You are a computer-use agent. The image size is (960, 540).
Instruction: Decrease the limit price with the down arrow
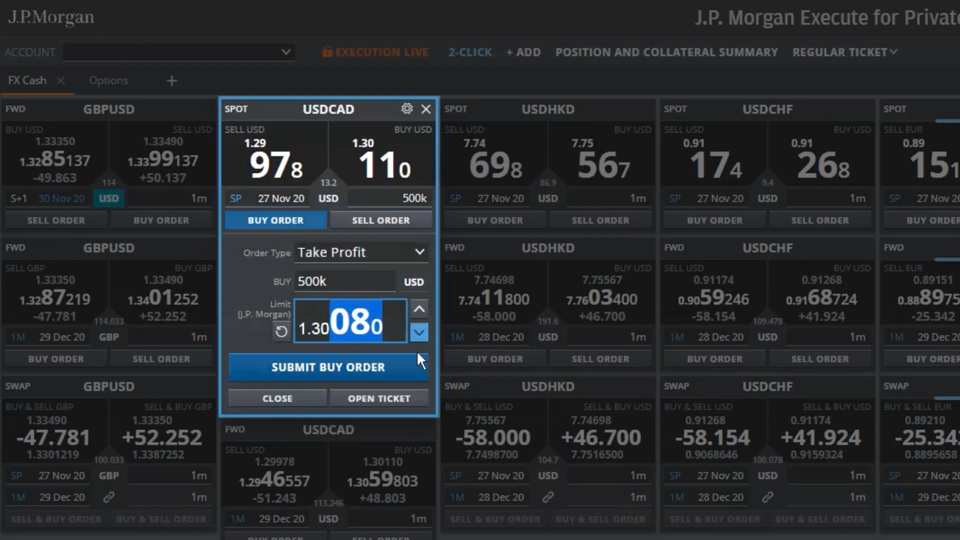click(x=419, y=332)
